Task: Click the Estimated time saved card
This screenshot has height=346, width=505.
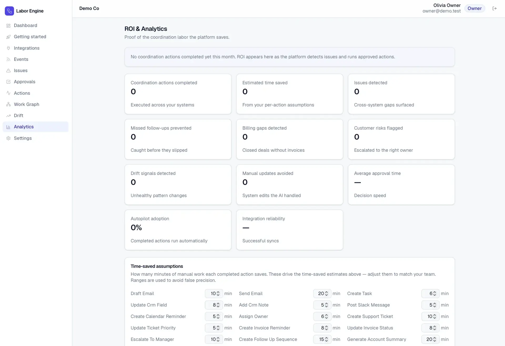Action: [290, 94]
